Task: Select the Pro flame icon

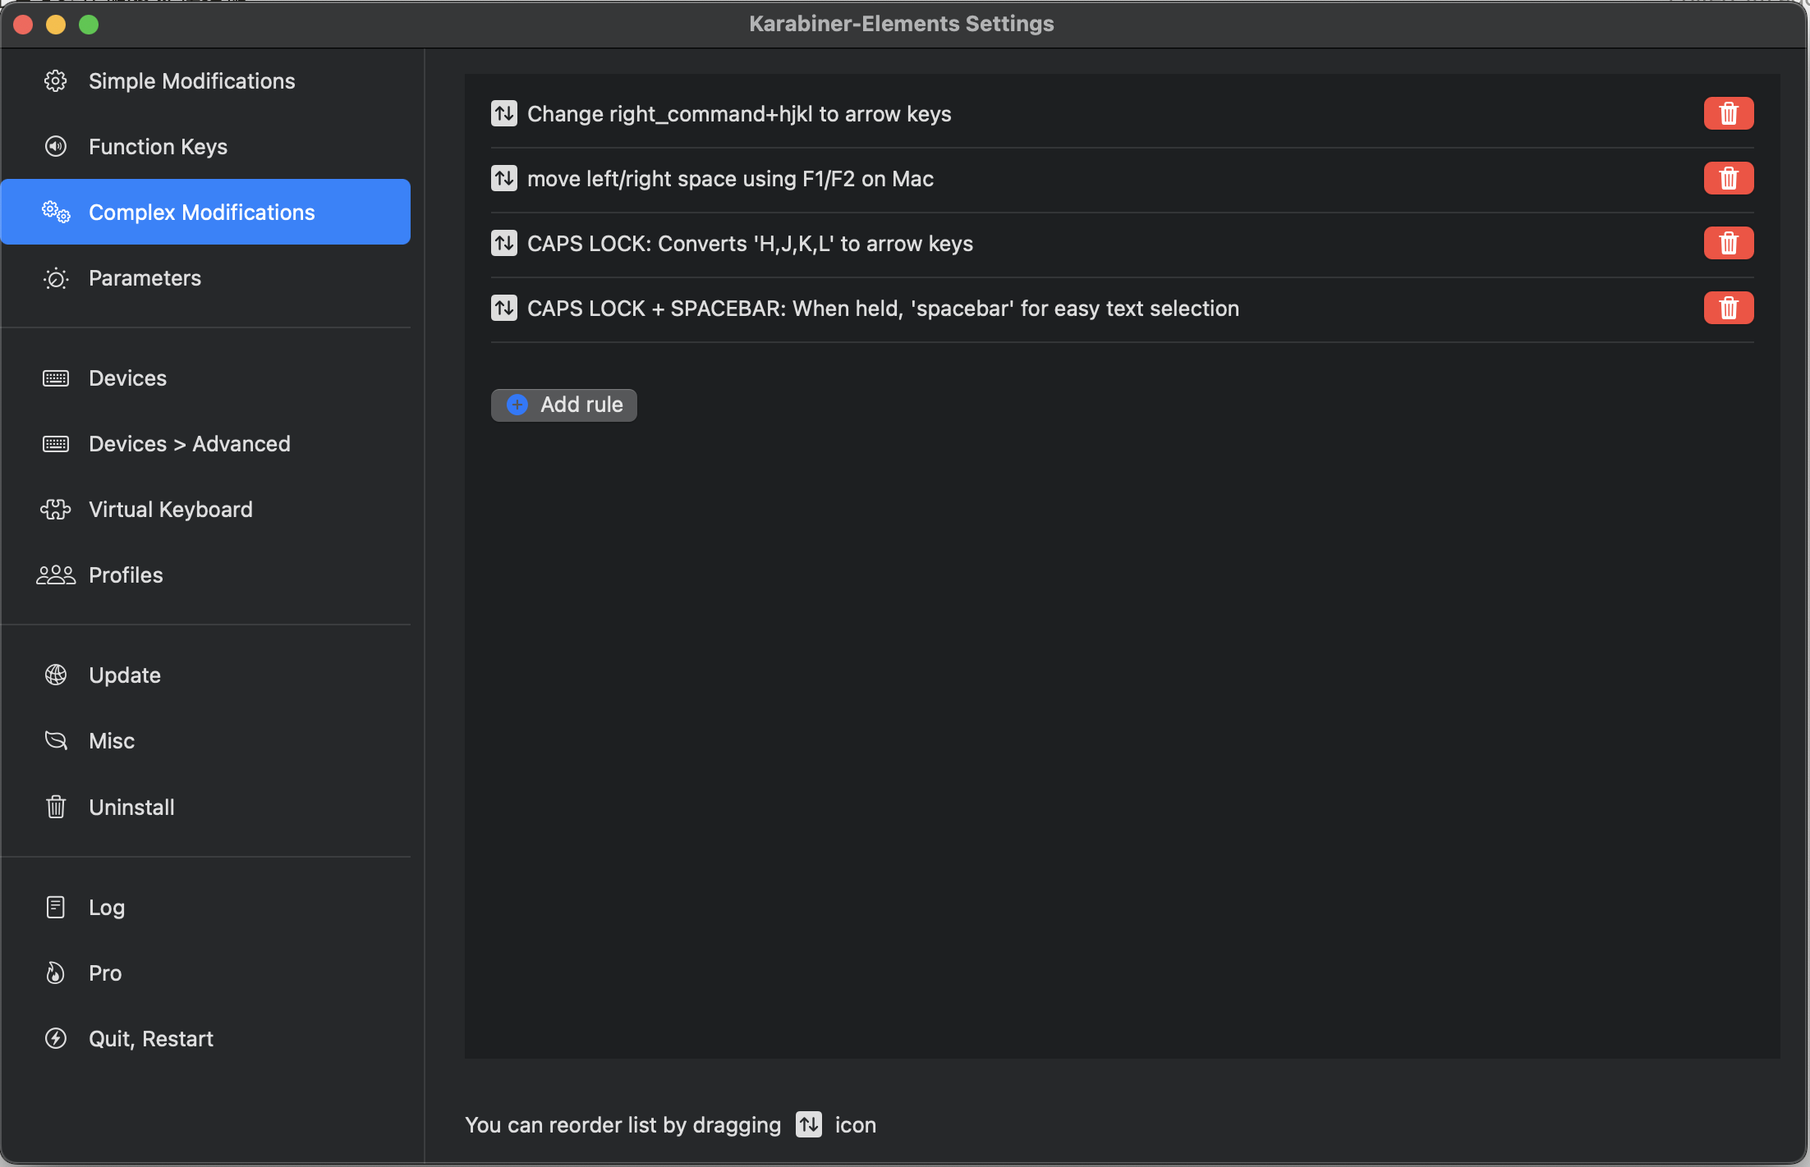Action: coord(55,972)
